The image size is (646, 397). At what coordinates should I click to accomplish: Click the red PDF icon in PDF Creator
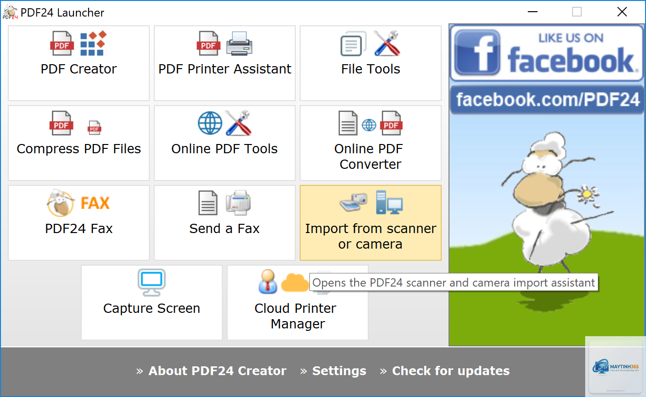point(62,43)
